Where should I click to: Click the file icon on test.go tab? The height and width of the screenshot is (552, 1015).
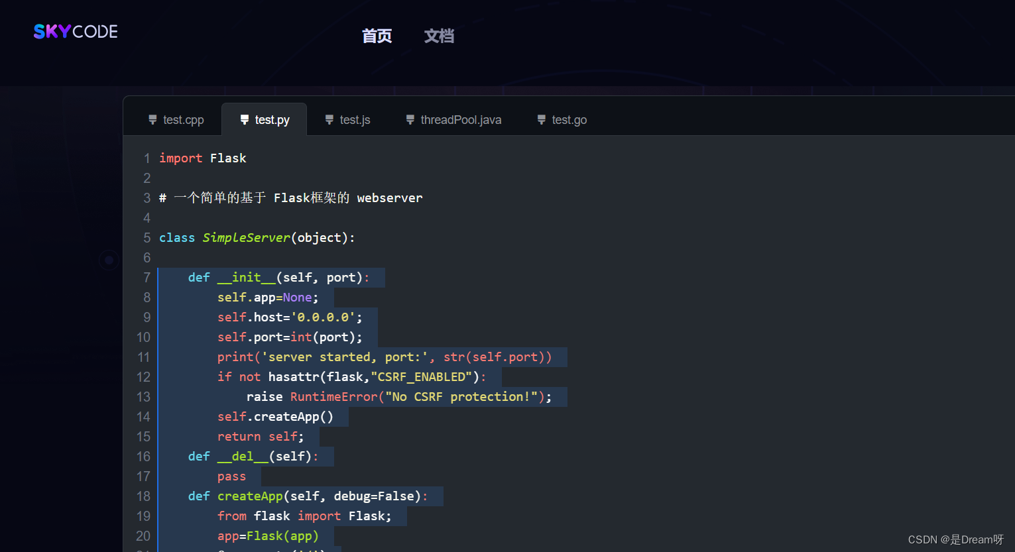coord(542,120)
